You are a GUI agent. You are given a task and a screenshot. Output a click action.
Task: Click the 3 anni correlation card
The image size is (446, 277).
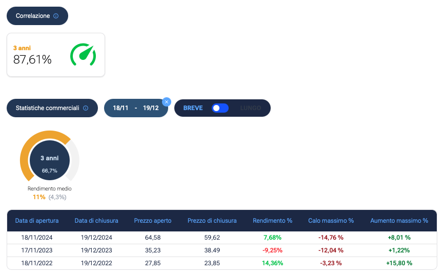[55, 55]
